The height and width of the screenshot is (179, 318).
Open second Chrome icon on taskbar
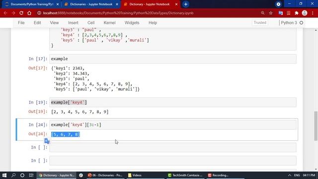81,175
